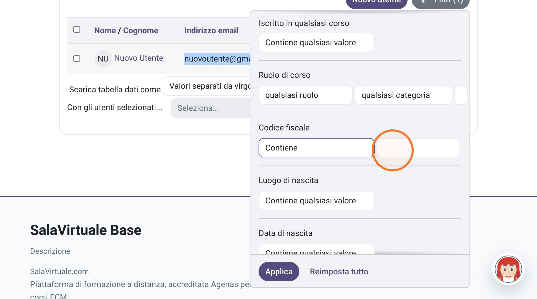Open the qualsiasi categoria dropdown
This screenshot has height=299, width=537.
coord(403,95)
